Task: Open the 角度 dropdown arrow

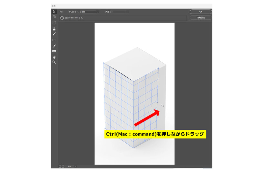Action: (127, 12)
